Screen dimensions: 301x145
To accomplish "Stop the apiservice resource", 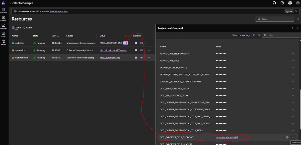I will click(x=136, y=50).
